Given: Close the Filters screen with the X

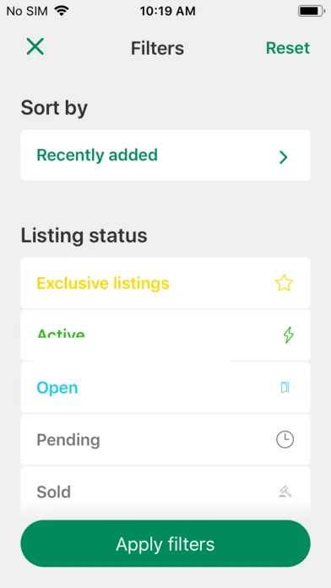Looking at the screenshot, I should [x=35, y=46].
